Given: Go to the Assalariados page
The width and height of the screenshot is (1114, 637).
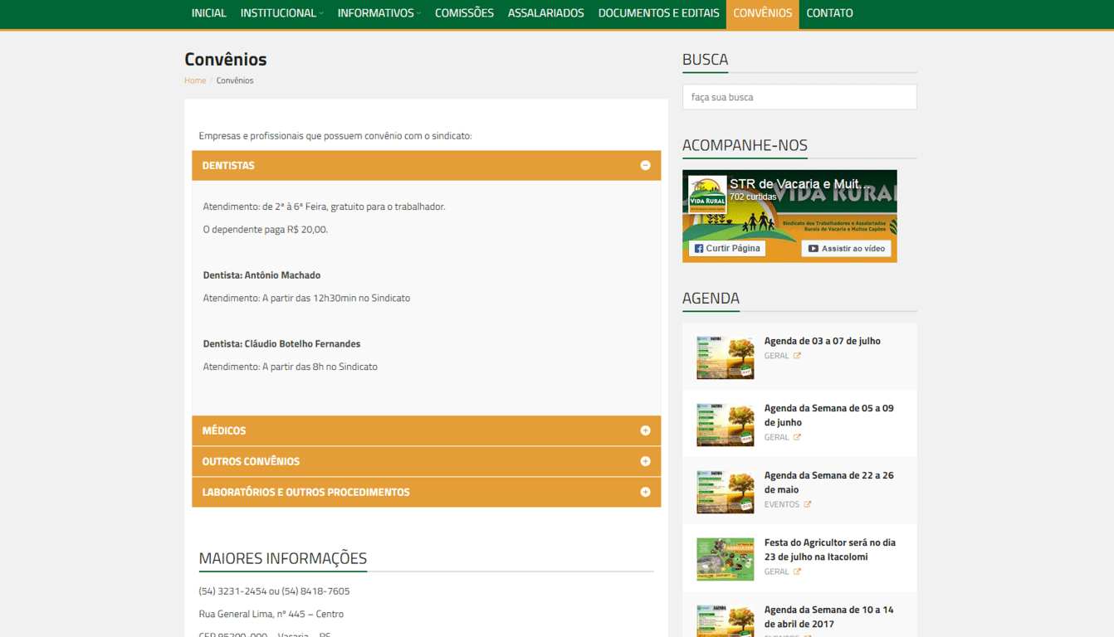Looking at the screenshot, I should [545, 13].
